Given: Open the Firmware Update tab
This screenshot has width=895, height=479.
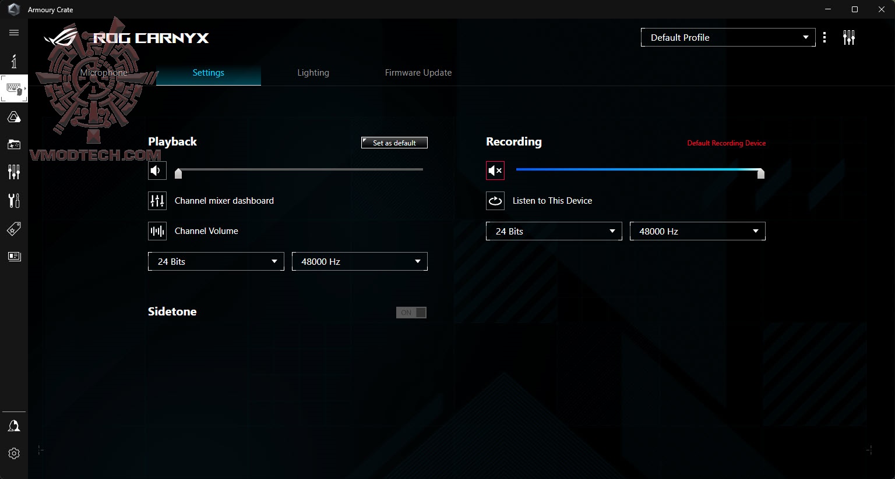Looking at the screenshot, I should click(418, 73).
